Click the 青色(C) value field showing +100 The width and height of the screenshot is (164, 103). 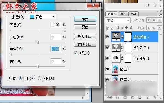pos(56,25)
